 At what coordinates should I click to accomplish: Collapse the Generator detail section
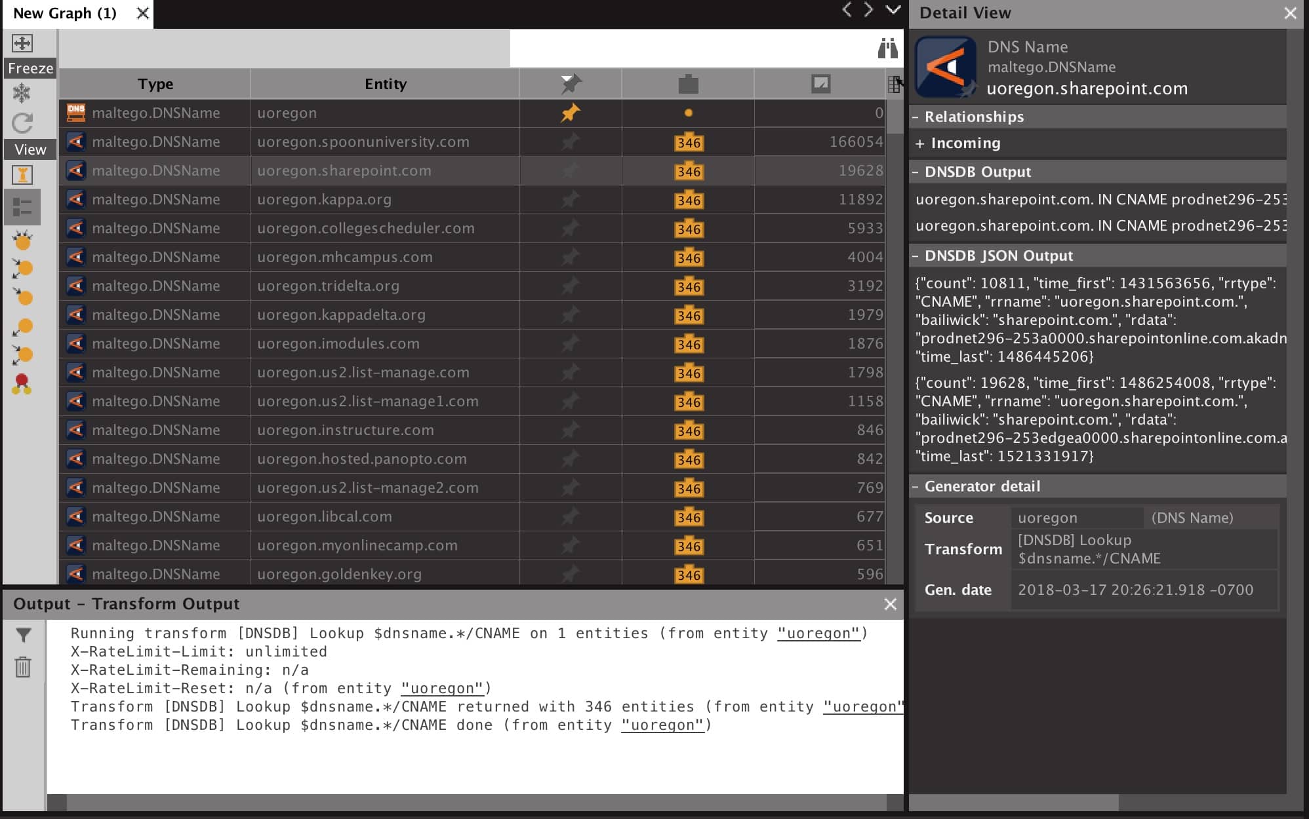(x=915, y=487)
